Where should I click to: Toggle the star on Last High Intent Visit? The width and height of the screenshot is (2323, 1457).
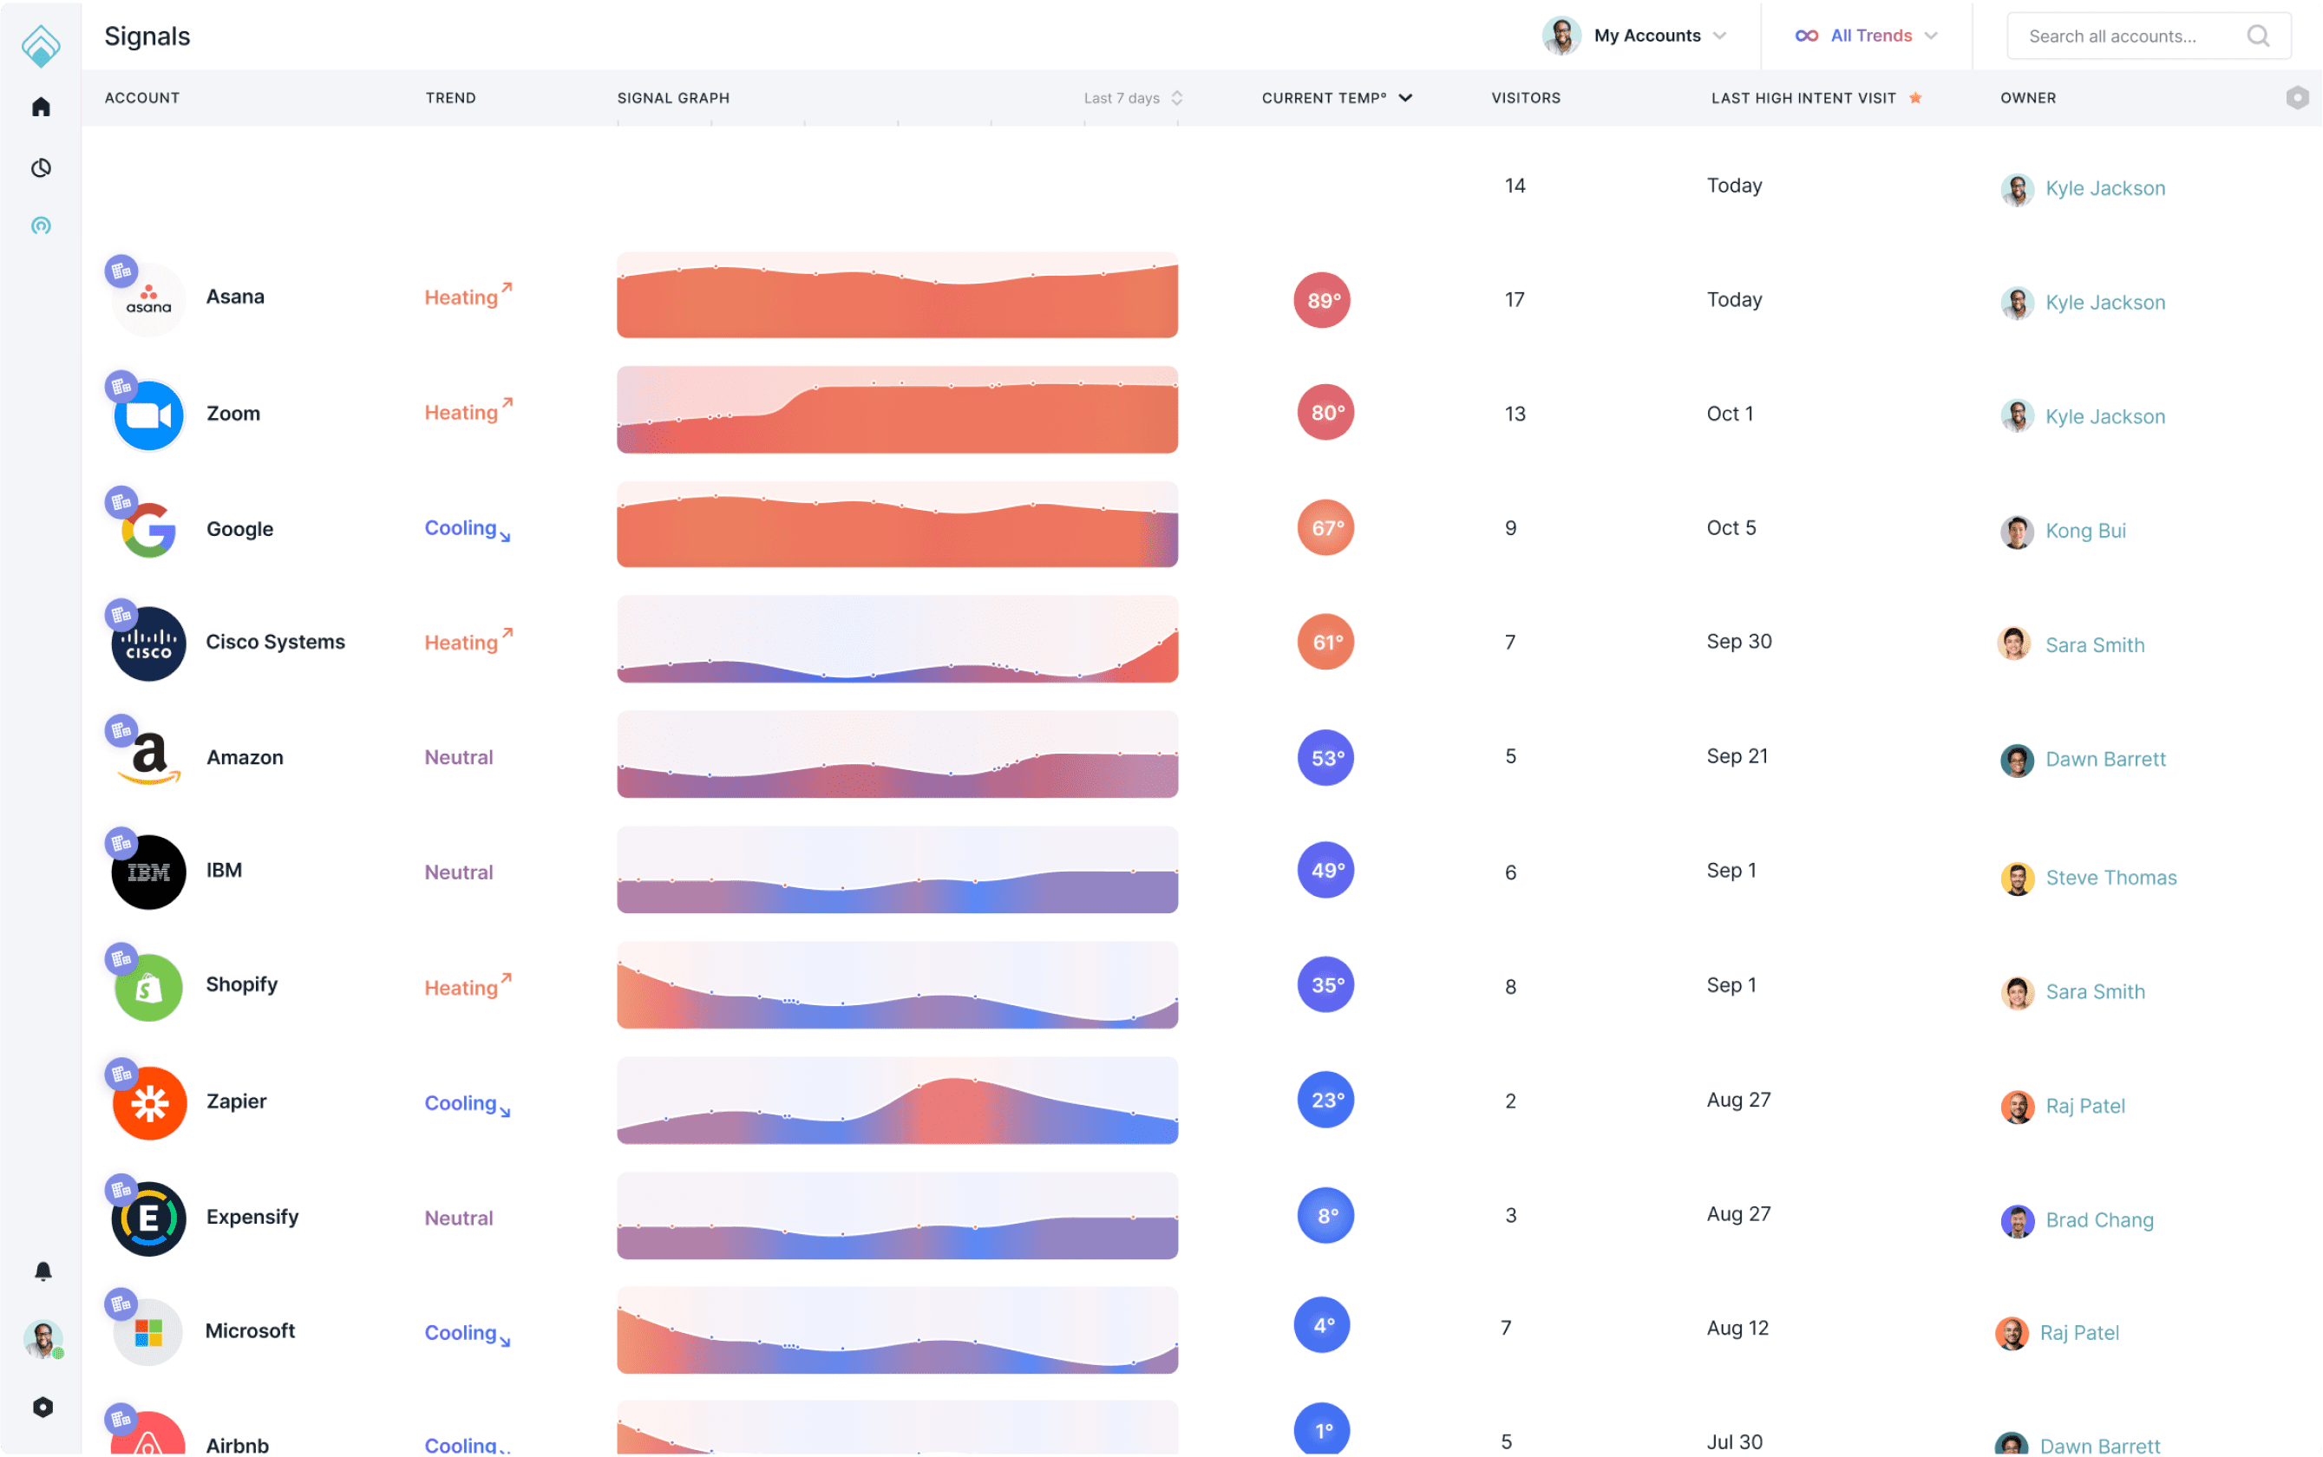pyautogui.click(x=1915, y=97)
